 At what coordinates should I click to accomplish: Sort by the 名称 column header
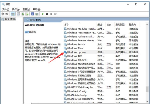click(66, 25)
